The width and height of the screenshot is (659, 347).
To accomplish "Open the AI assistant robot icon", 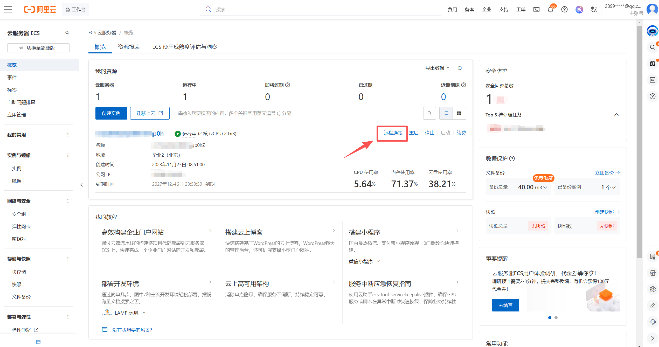I will coord(653,31).
